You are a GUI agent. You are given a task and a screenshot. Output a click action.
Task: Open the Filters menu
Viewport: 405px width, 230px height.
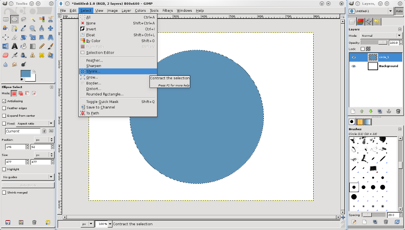167,11
